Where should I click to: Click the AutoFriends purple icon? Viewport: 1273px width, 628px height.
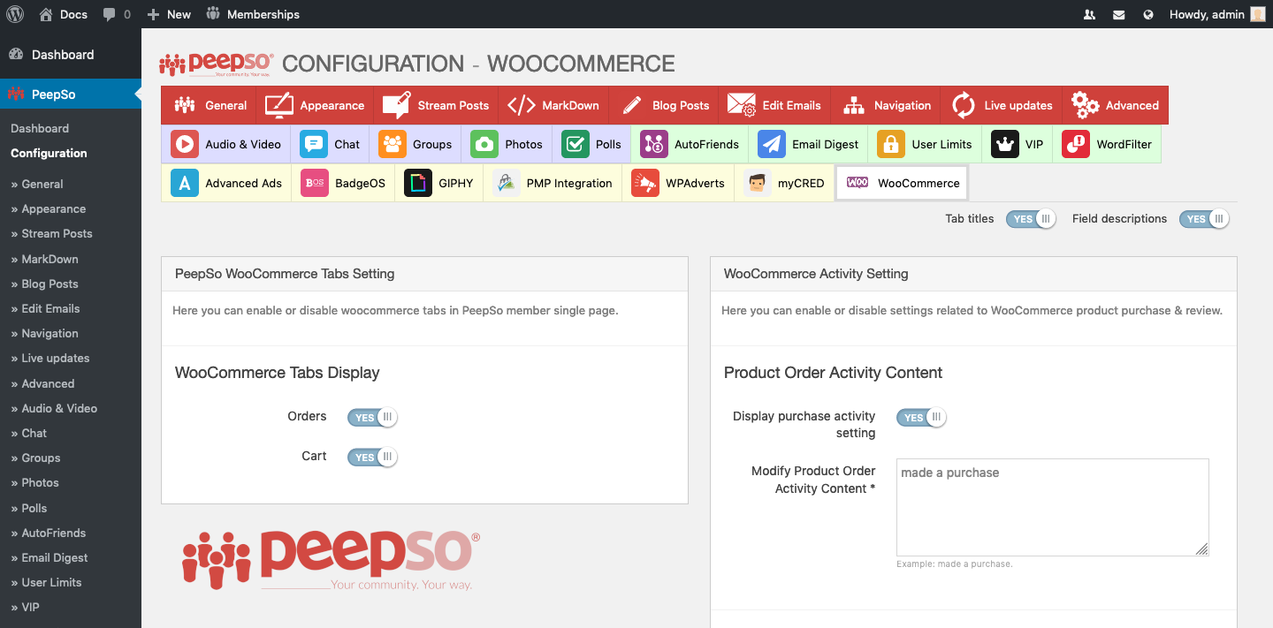coord(654,144)
